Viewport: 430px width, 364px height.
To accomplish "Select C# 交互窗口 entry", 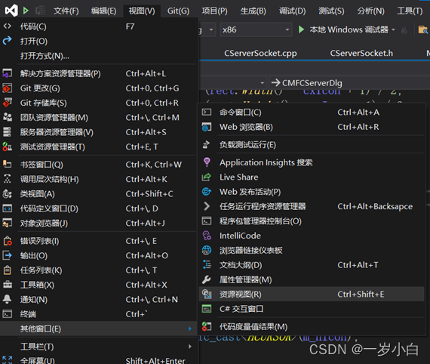I will 312,309.
